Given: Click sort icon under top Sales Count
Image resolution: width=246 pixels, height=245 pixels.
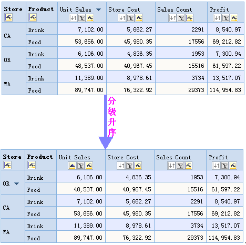Looking at the screenshot, I should (x=172, y=18).
